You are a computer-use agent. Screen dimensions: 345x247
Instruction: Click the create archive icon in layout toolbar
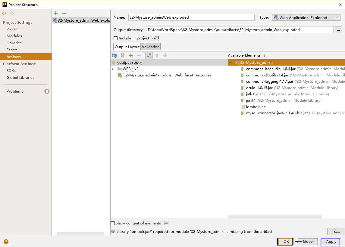click(123, 55)
